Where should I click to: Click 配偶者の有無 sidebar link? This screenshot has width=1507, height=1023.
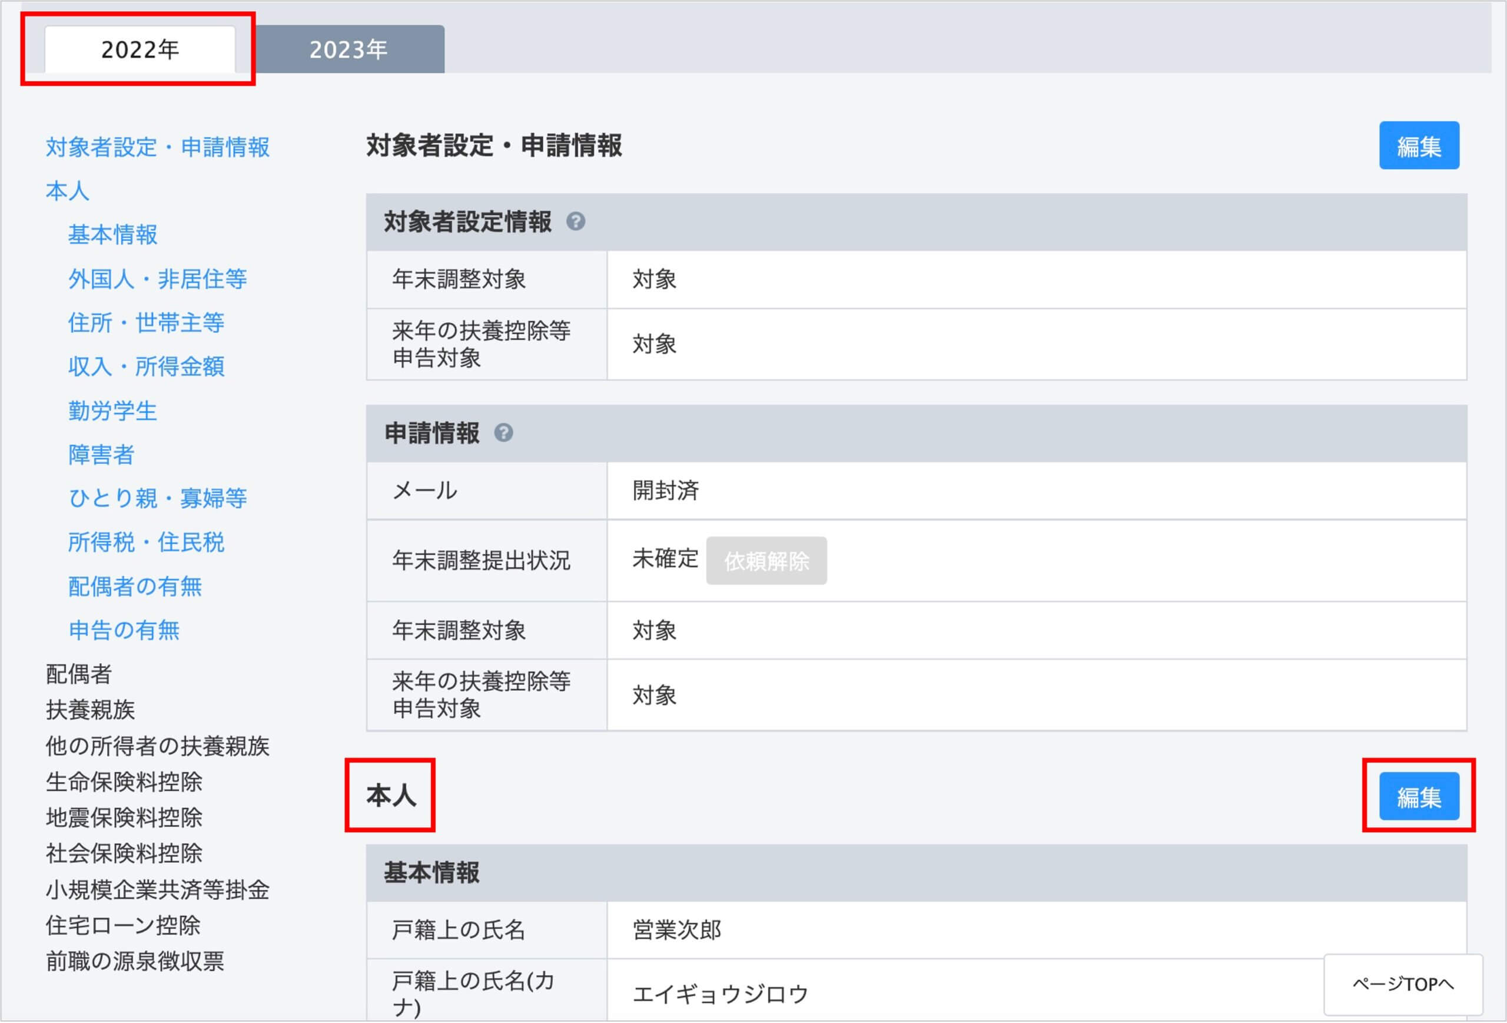(x=135, y=587)
